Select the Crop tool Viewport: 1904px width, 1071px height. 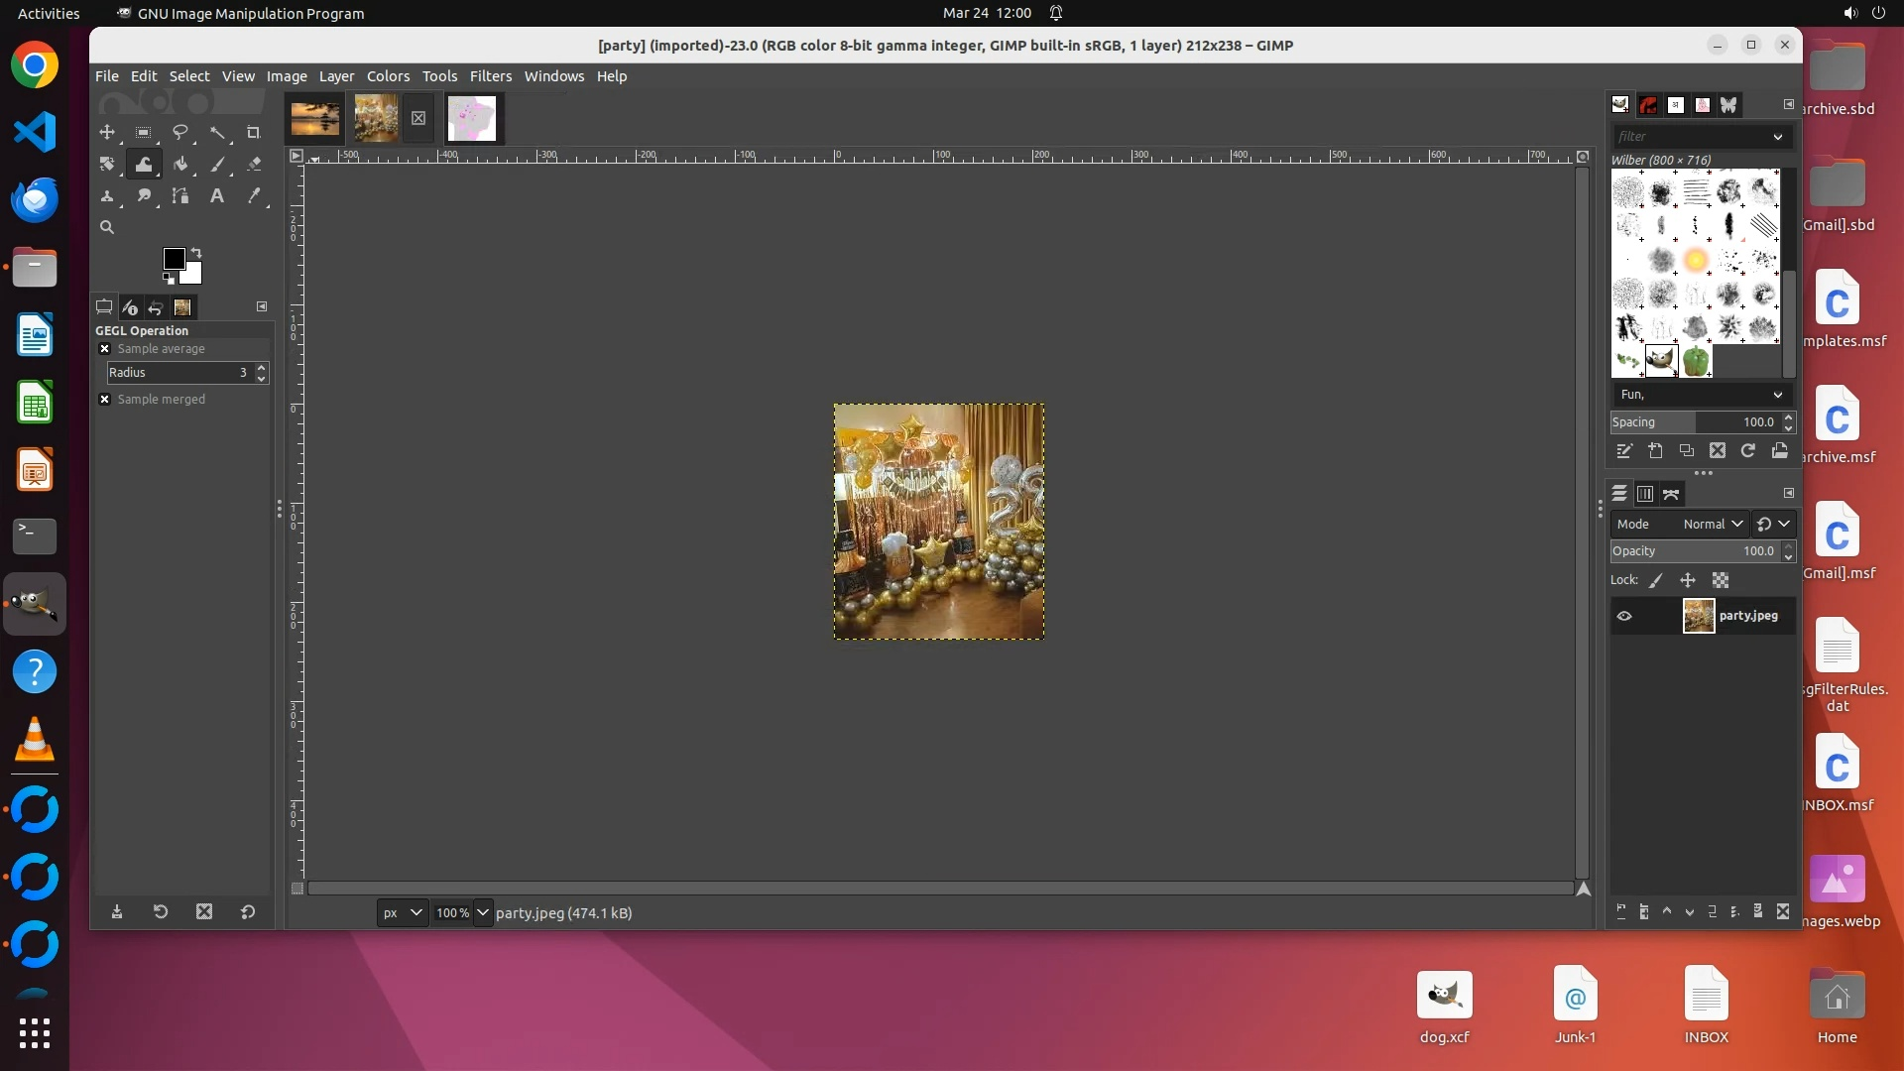[x=253, y=132]
